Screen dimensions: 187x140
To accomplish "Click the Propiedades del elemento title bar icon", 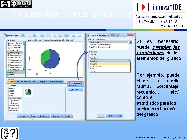I will click(x=88, y=35).
